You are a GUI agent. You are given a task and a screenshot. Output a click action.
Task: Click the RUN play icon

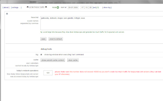click(x=58, y=7)
